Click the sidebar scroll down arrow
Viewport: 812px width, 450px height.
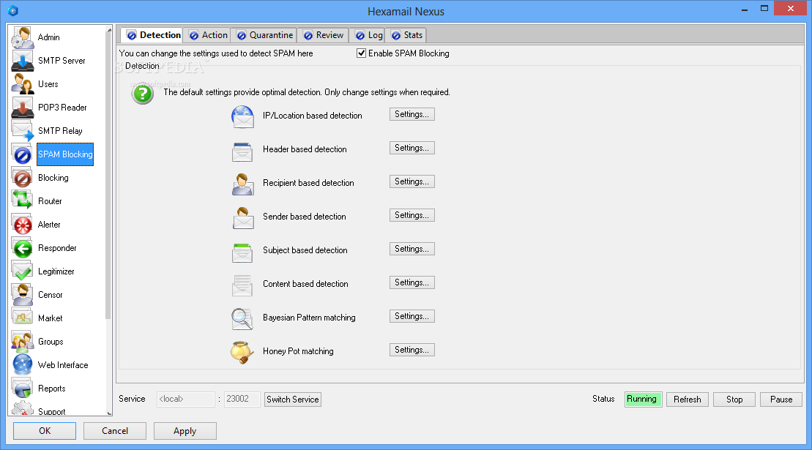[x=109, y=412]
